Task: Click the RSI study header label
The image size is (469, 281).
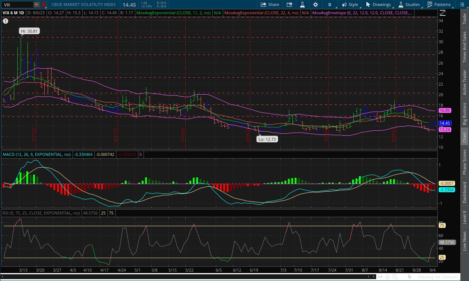Action: click(x=41, y=213)
